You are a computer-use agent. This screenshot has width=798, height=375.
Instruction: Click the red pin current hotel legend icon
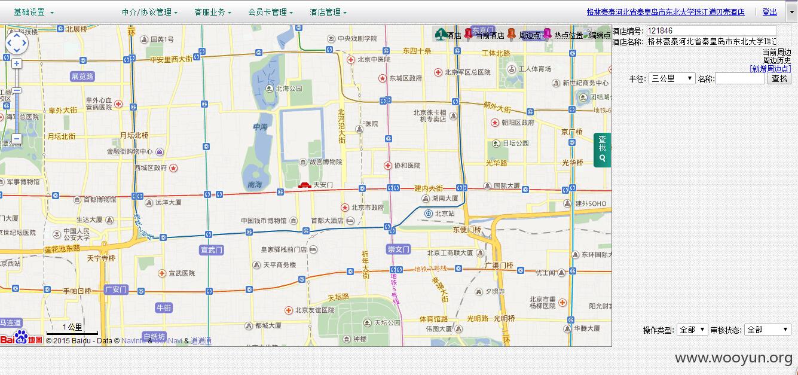[x=468, y=35]
